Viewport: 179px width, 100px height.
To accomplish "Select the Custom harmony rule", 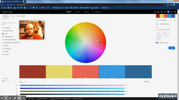I will (x=6, y=54).
